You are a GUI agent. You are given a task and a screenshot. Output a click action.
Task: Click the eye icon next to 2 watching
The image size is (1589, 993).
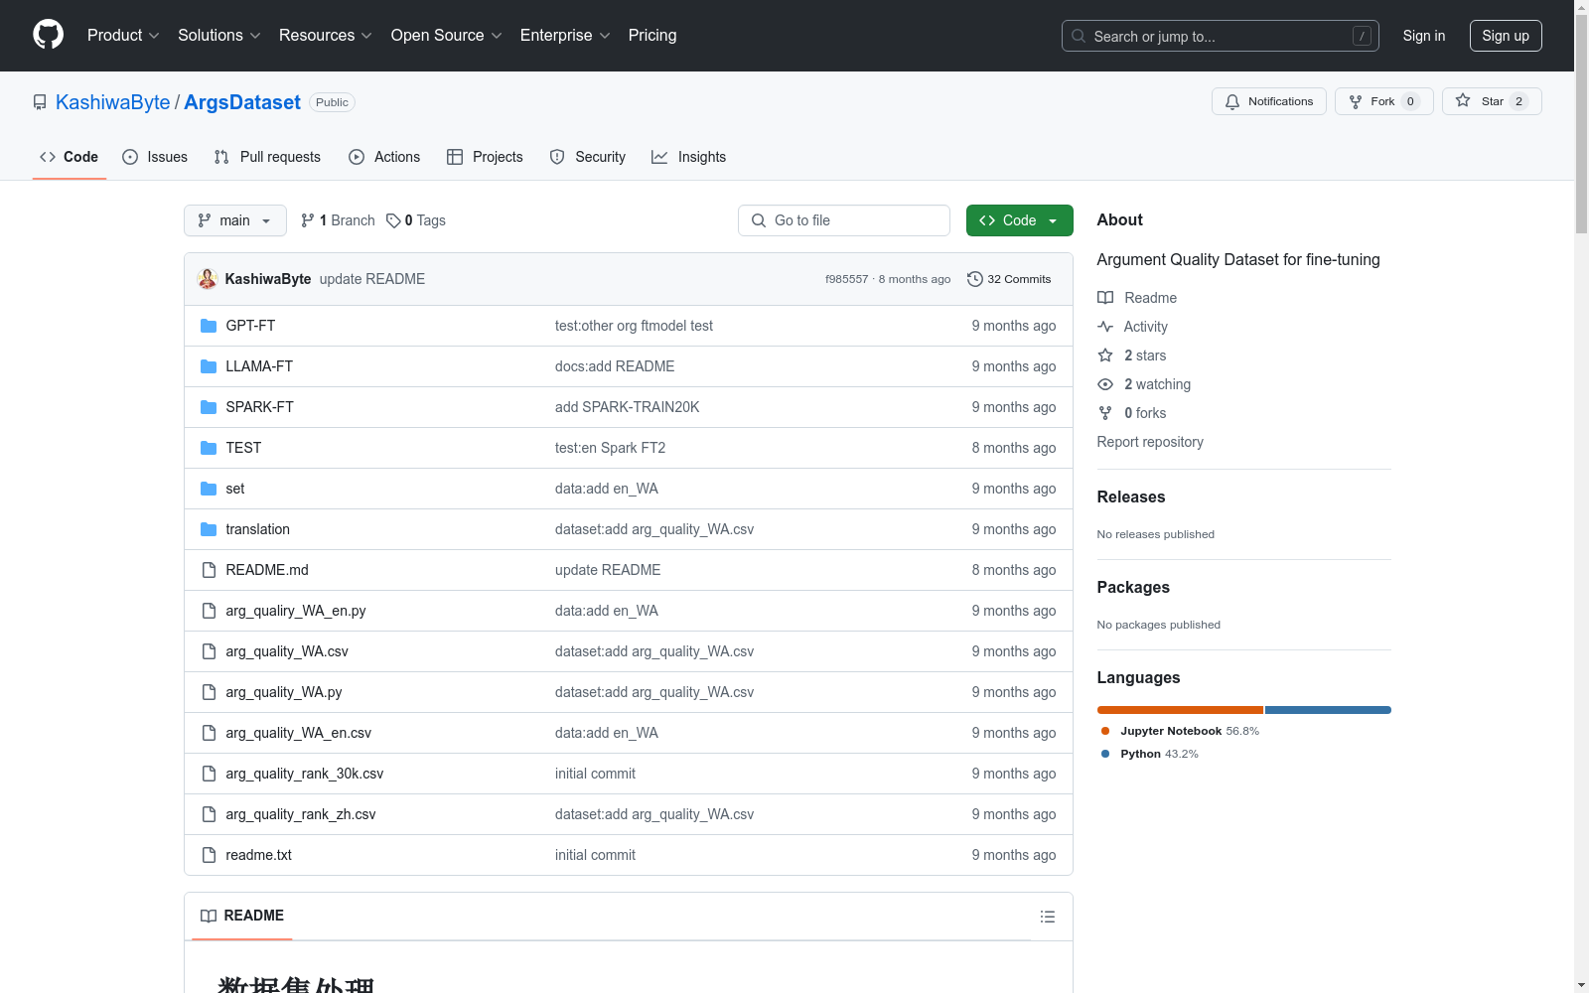pos(1105,384)
